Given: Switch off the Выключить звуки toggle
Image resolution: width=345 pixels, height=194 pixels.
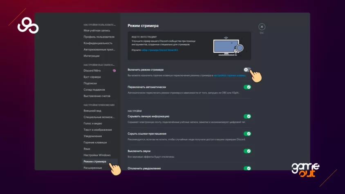Looking at the screenshot, I should pyautogui.click(x=247, y=151).
